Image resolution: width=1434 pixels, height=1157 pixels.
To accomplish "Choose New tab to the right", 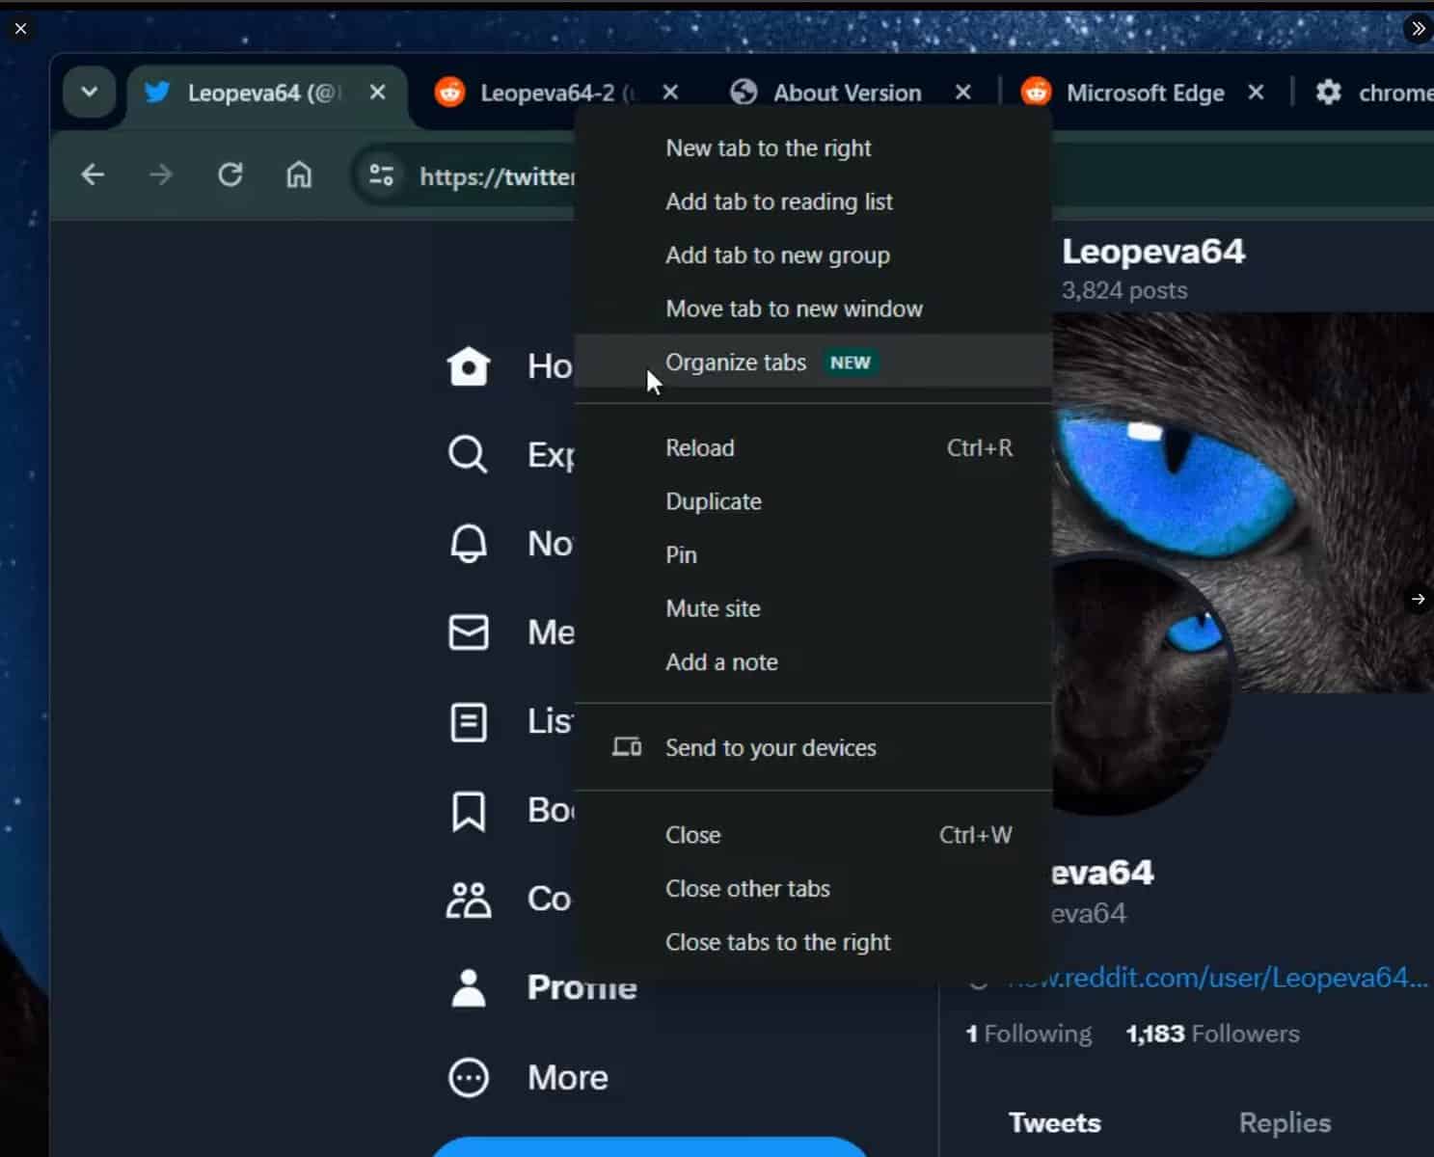I will [x=813, y=148].
